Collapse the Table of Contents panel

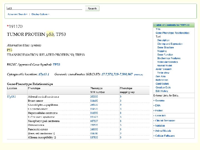coord(154,25)
